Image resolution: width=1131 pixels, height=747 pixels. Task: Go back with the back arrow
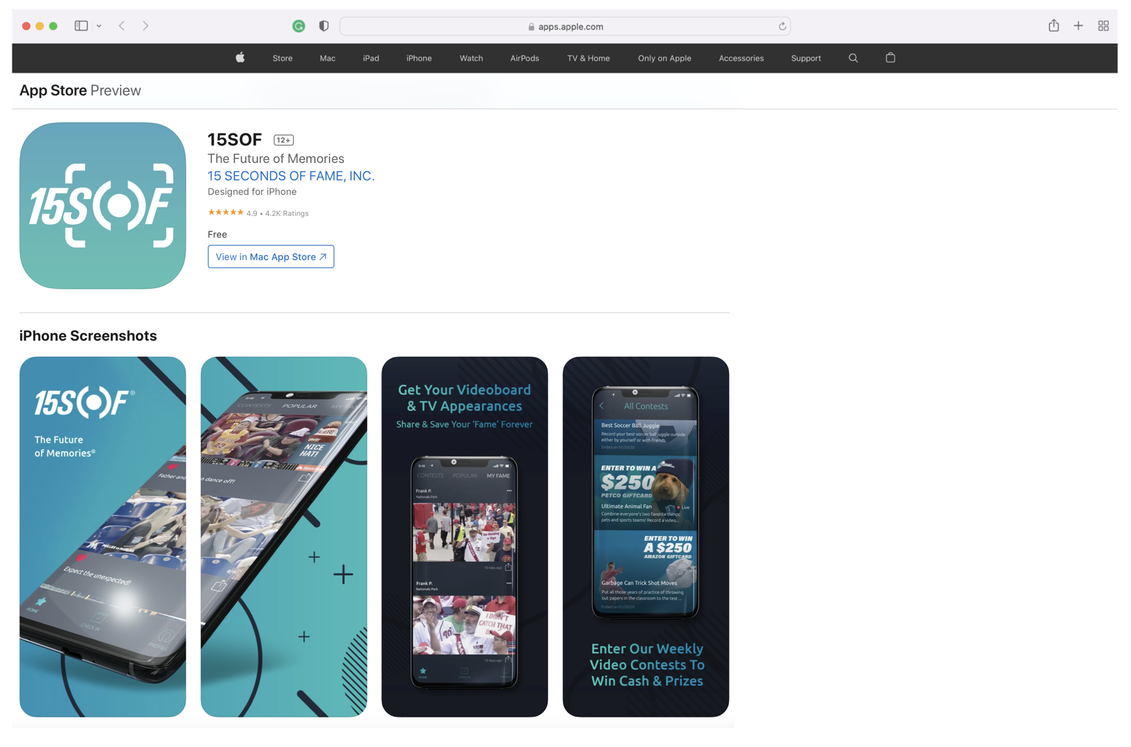click(x=122, y=25)
